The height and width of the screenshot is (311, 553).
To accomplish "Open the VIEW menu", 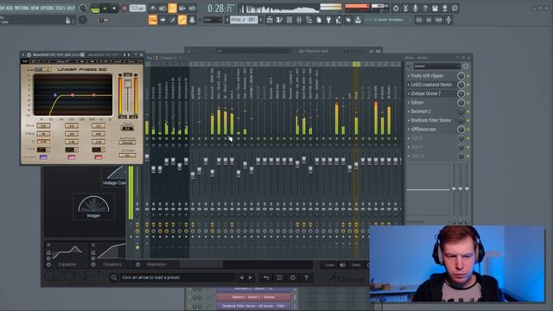I will click(35, 8).
